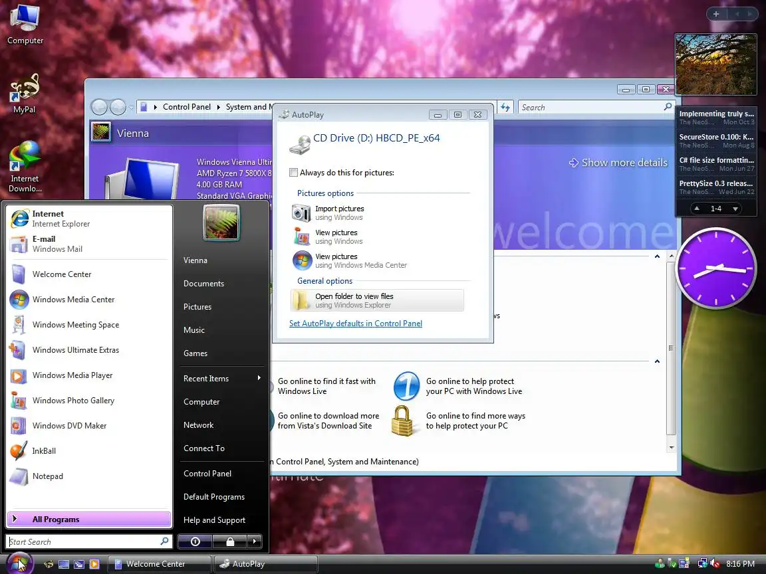Select Import pictures using Windows

tap(377, 213)
